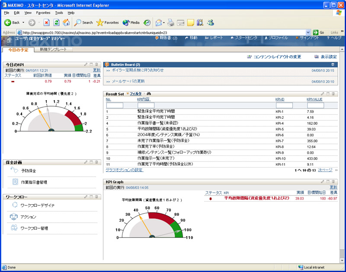Click the Print icon in toolbar
Viewport: 346px width, 272px height.
tap(170, 22)
